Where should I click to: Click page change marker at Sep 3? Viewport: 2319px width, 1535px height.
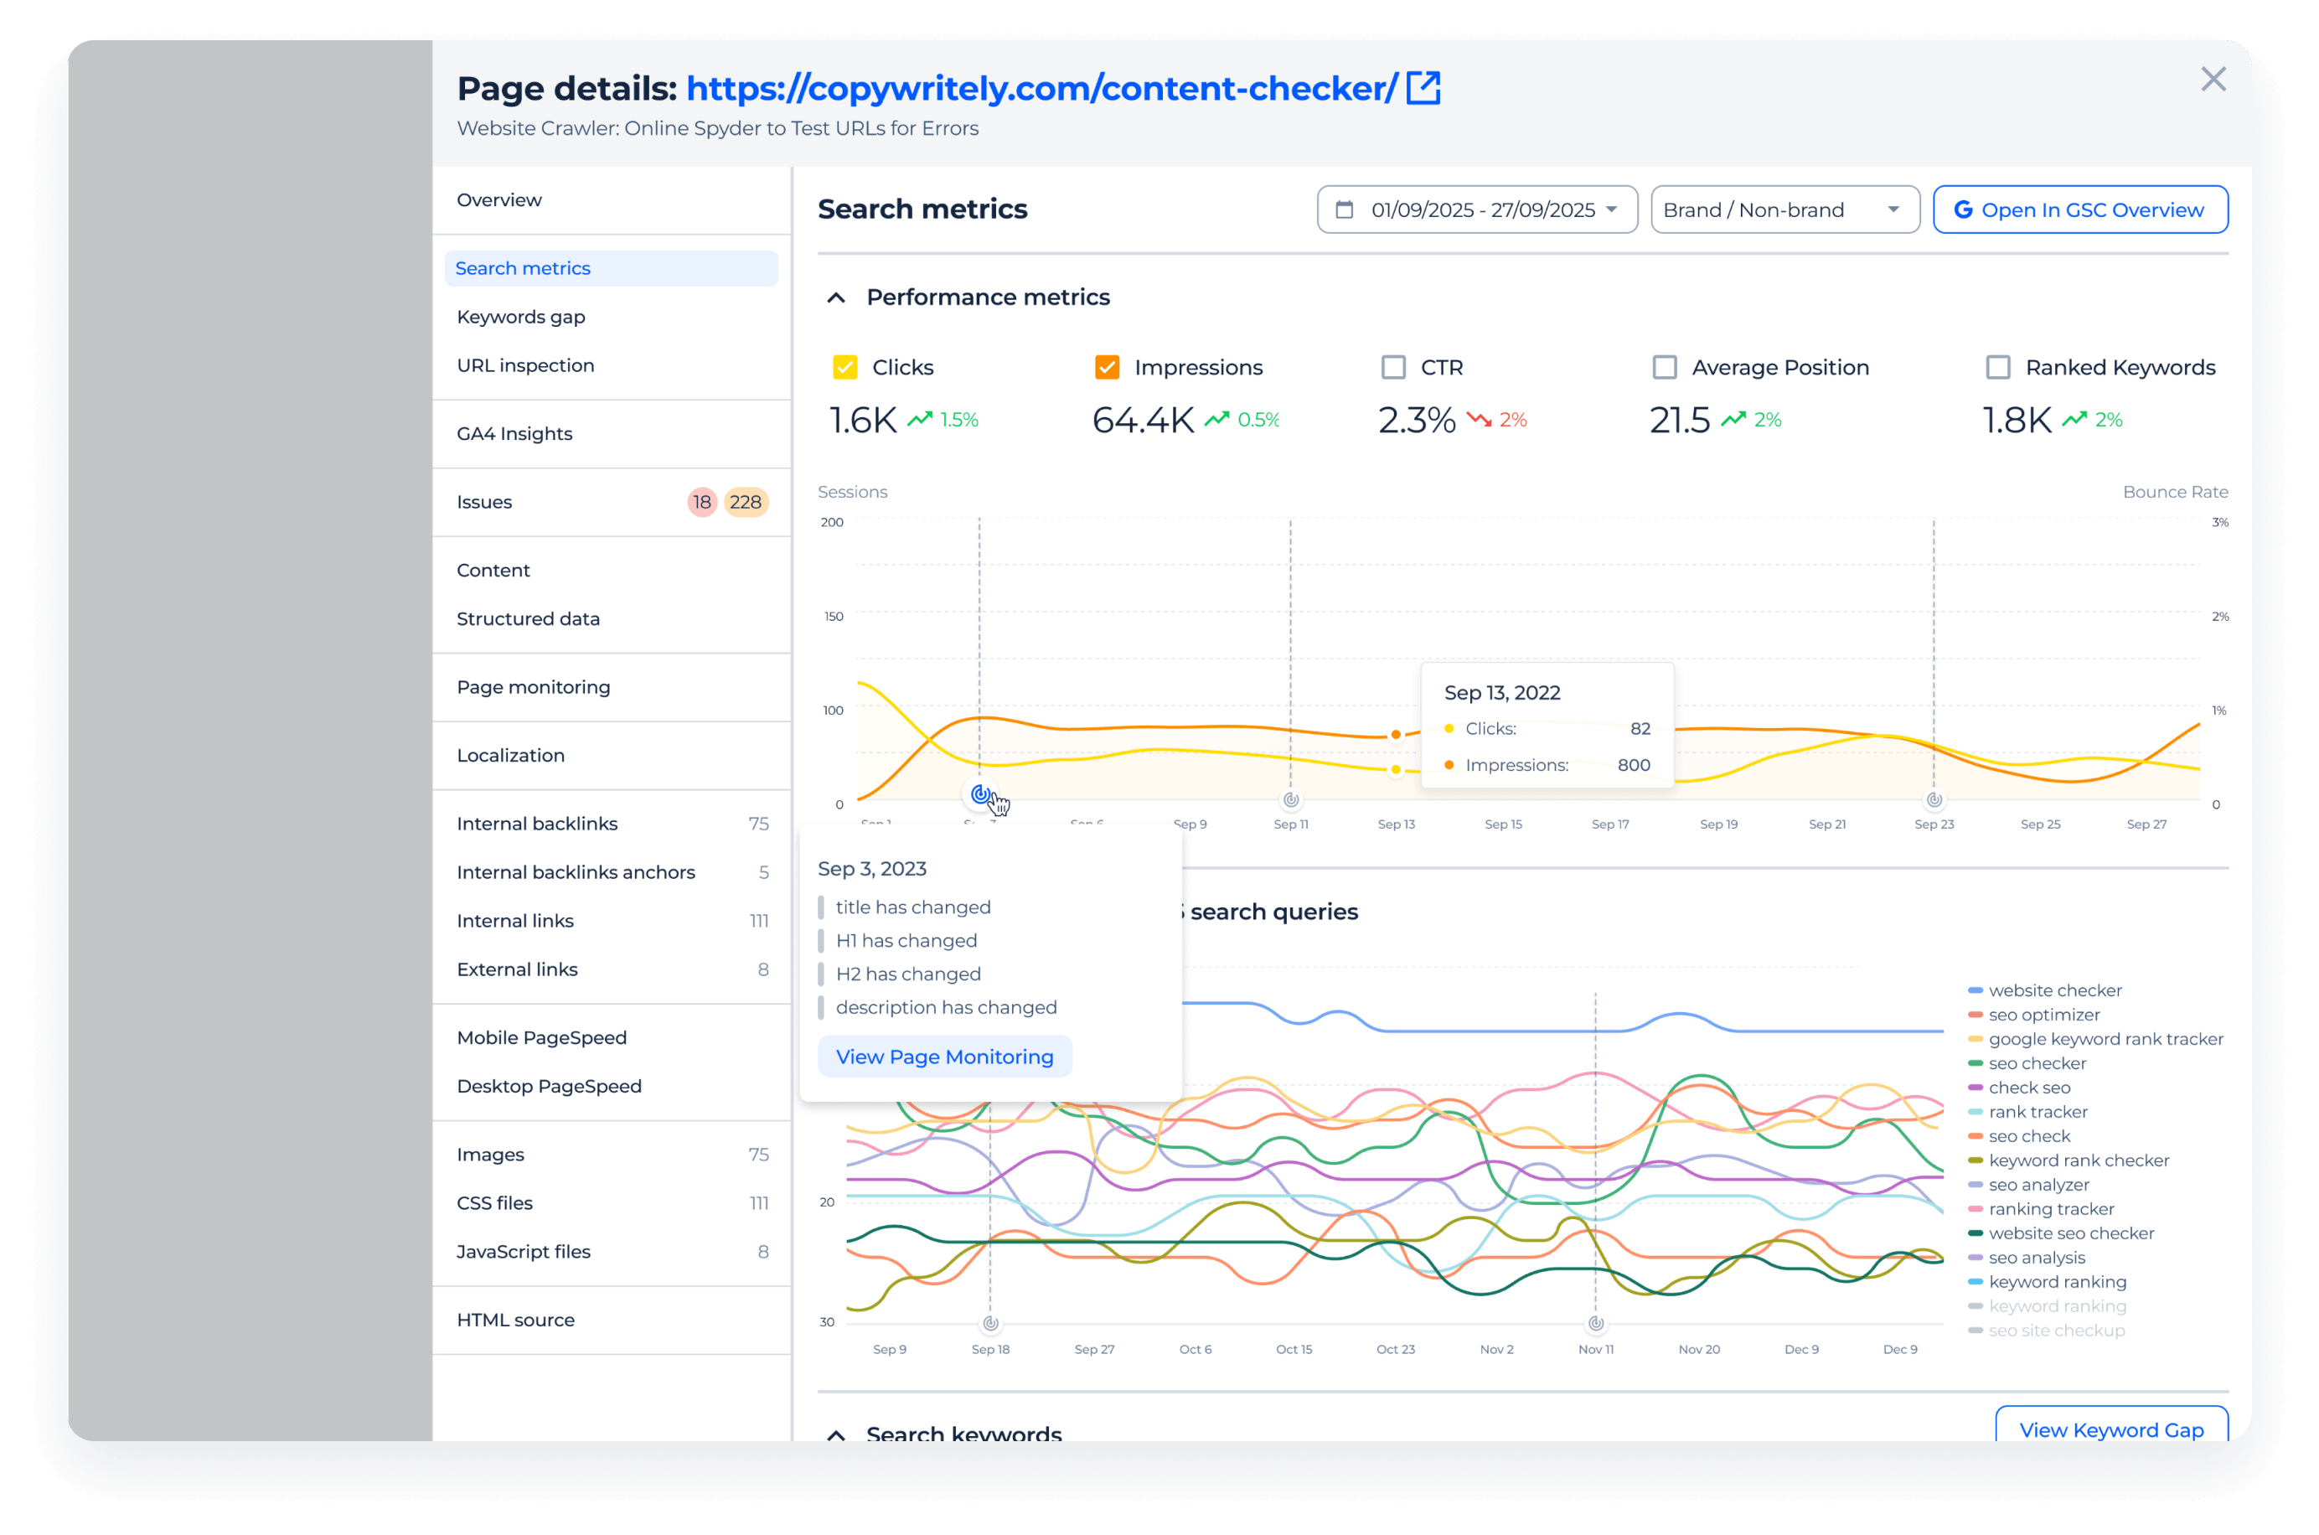coord(980,794)
